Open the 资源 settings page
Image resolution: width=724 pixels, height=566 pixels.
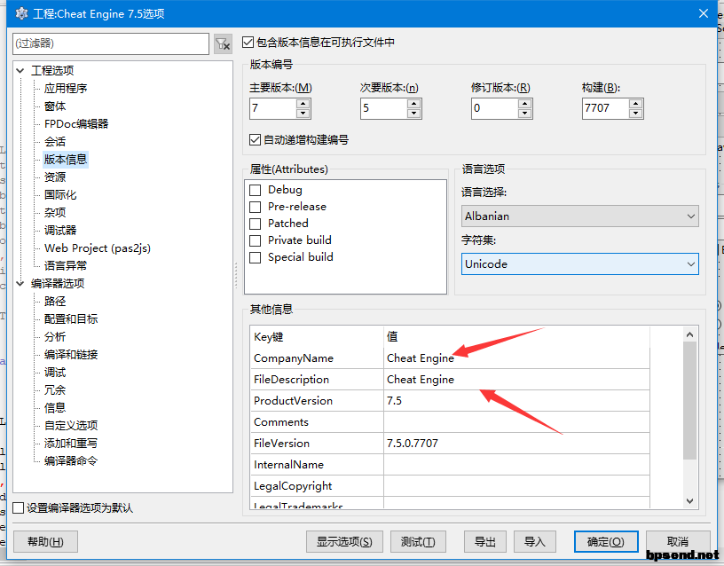click(x=55, y=177)
